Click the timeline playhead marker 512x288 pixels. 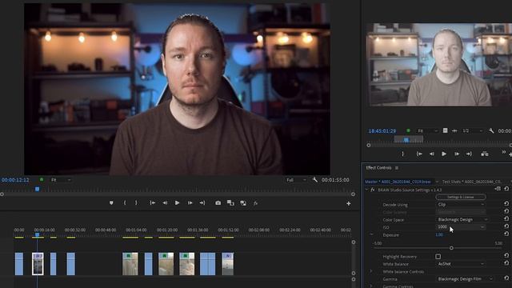[38, 234]
